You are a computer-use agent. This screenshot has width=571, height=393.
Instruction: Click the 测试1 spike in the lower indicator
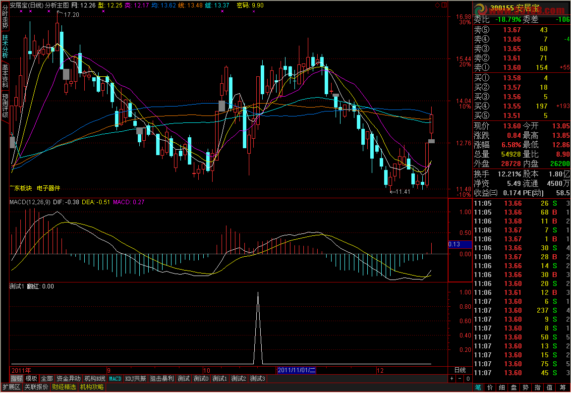click(258, 297)
